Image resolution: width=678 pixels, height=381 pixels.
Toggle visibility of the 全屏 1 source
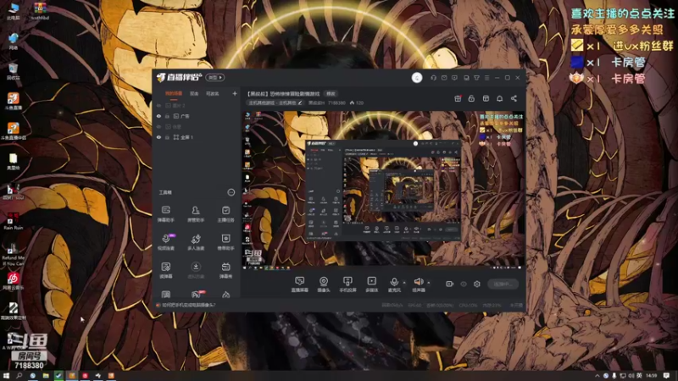(x=158, y=137)
